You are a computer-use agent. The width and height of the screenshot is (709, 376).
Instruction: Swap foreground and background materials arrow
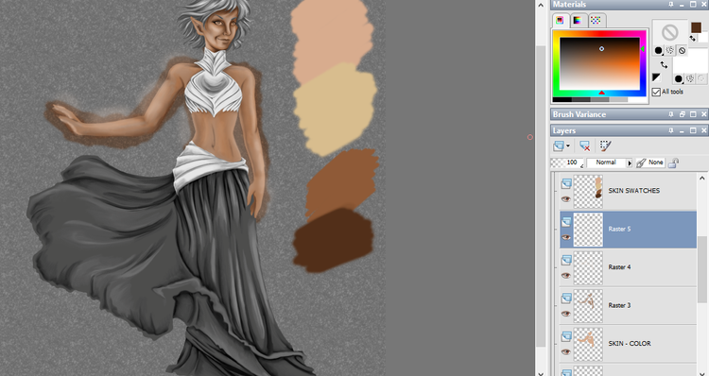pyautogui.click(x=664, y=65)
